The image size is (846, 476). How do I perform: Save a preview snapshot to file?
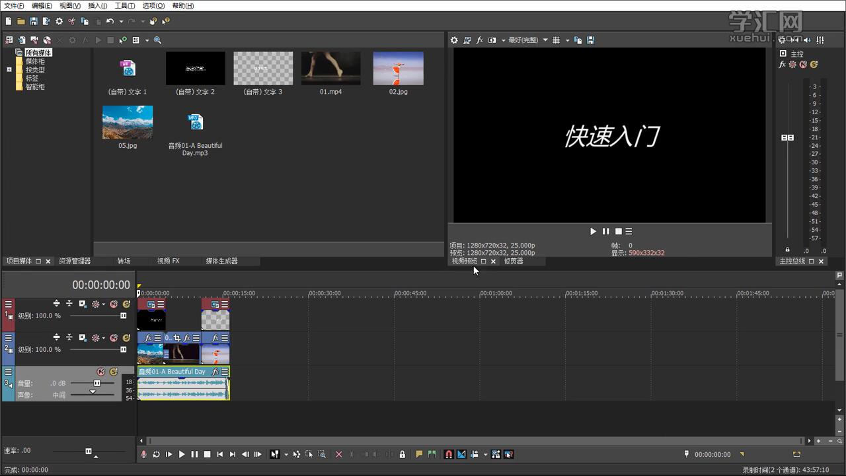coord(590,40)
